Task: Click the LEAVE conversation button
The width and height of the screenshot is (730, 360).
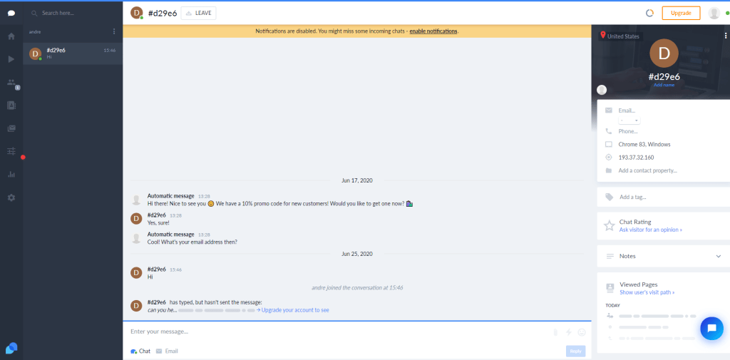Action: (x=198, y=14)
